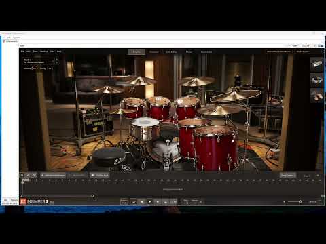The height and width of the screenshot is (244, 326).
Task: Switch to the Grid Editor tab
Action: (x=171, y=52)
